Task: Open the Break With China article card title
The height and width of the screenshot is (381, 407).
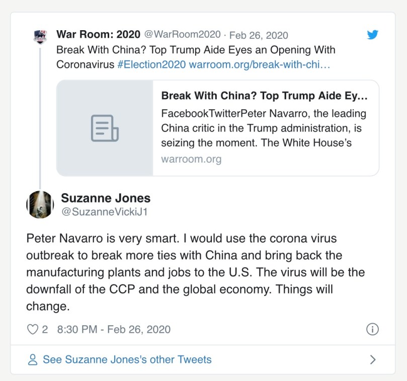Action: point(264,96)
